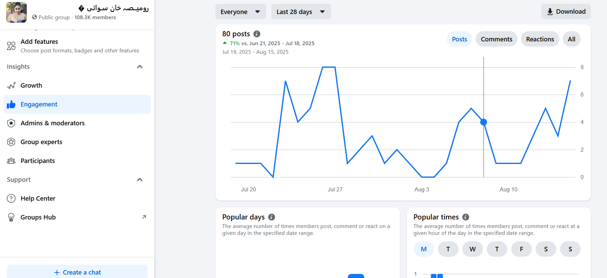Screen dimensions: 607x278
Task: Click the 80 posts heading
Action: (x=236, y=34)
